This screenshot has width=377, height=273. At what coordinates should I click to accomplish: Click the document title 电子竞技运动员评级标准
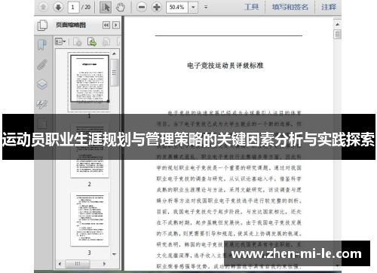pos(225,66)
